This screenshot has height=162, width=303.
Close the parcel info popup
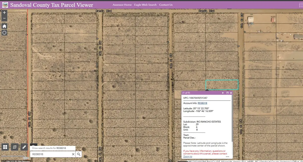[x=231, y=93]
